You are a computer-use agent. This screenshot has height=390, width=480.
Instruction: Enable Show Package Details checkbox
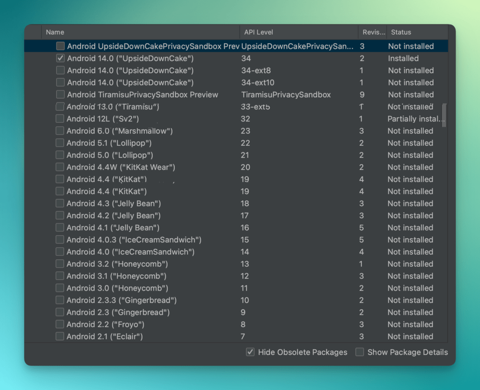[x=360, y=352]
